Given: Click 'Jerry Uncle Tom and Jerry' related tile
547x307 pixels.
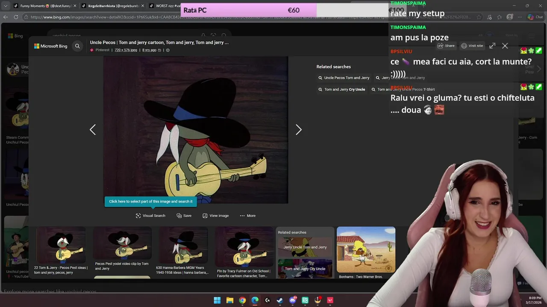Looking at the screenshot, I should coord(305,247).
